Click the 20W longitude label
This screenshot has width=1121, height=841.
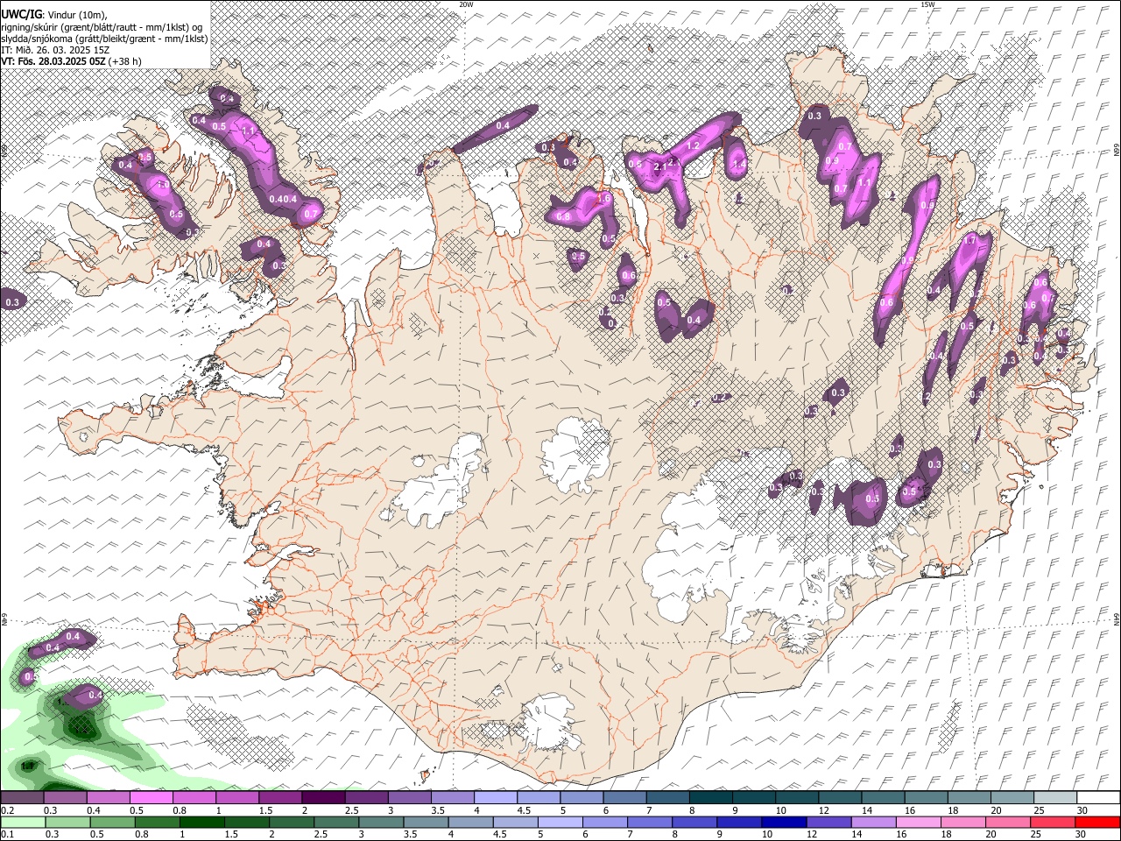tap(466, 4)
